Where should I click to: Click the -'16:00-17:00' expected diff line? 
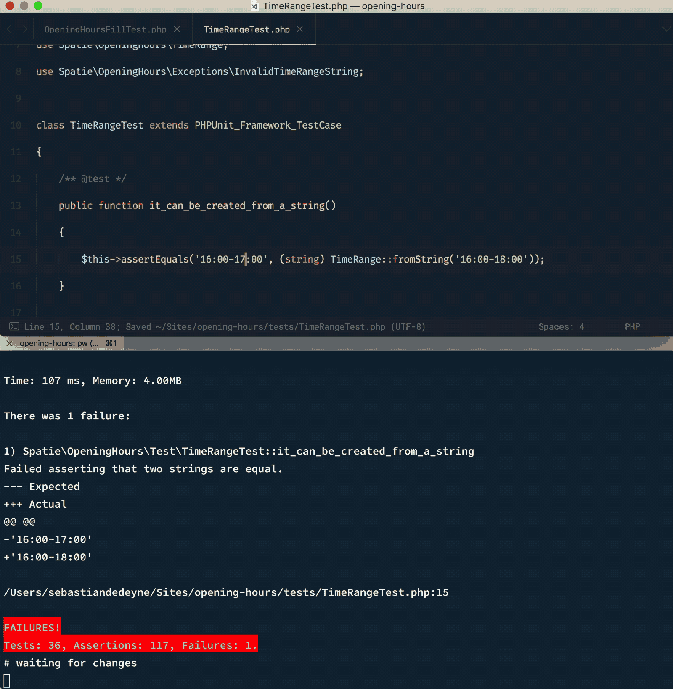48,539
